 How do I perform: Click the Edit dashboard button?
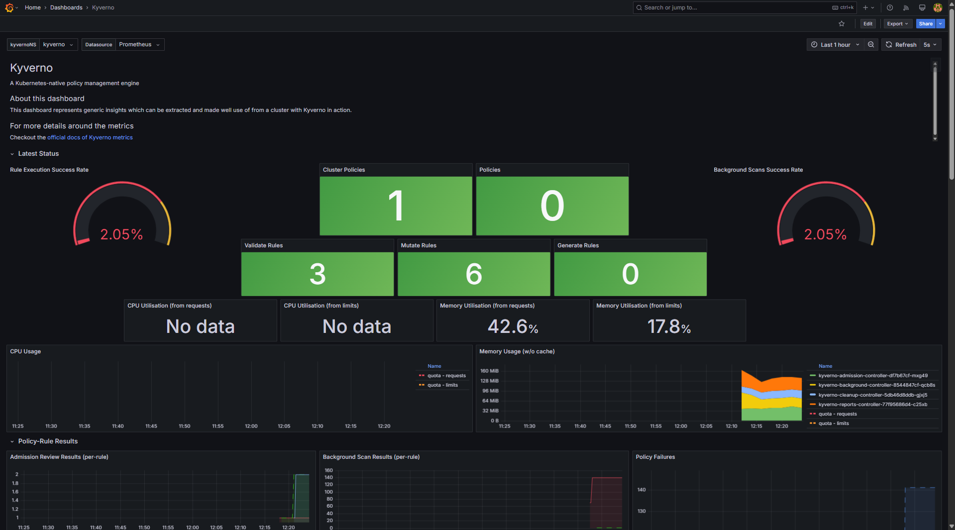[868, 24]
